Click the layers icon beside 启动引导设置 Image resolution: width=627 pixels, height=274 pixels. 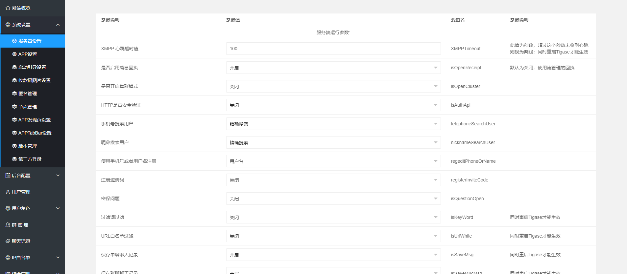(x=14, y=67)
